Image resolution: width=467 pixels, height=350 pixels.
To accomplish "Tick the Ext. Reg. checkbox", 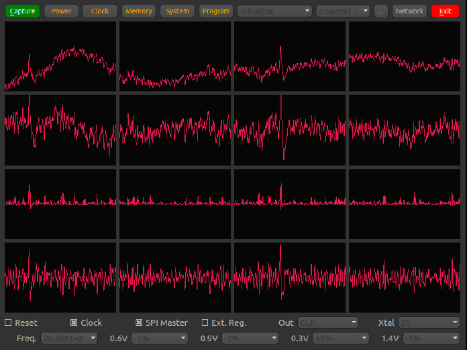I will (x=205, y=323).
